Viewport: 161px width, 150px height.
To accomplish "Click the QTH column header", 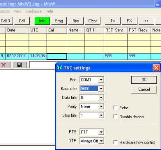I will [x=95, y=30].
